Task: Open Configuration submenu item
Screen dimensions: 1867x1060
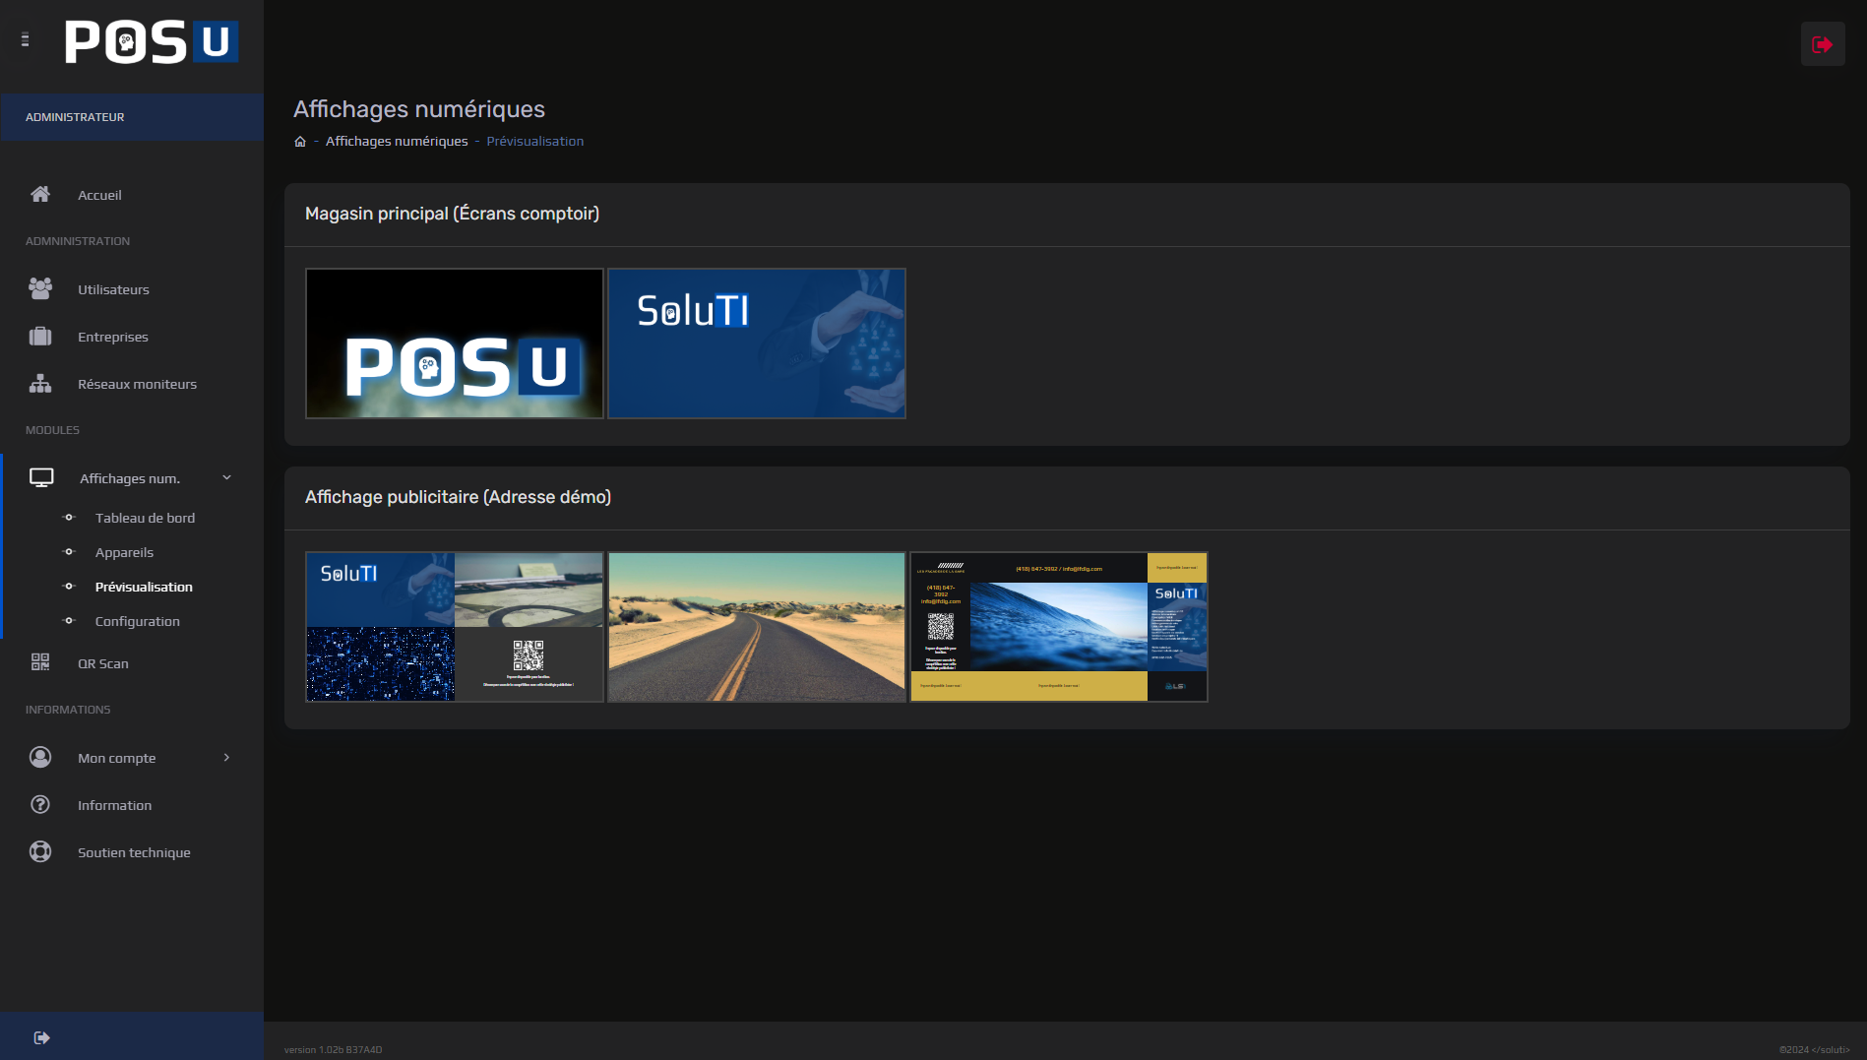Action: [137, 621]
